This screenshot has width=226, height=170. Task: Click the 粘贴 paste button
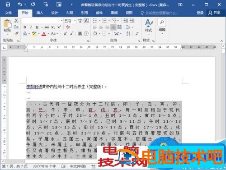[7, 27]
